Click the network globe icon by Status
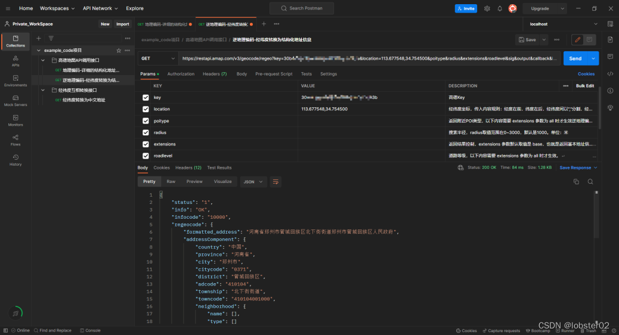619x335 pixels. point(460,167)
